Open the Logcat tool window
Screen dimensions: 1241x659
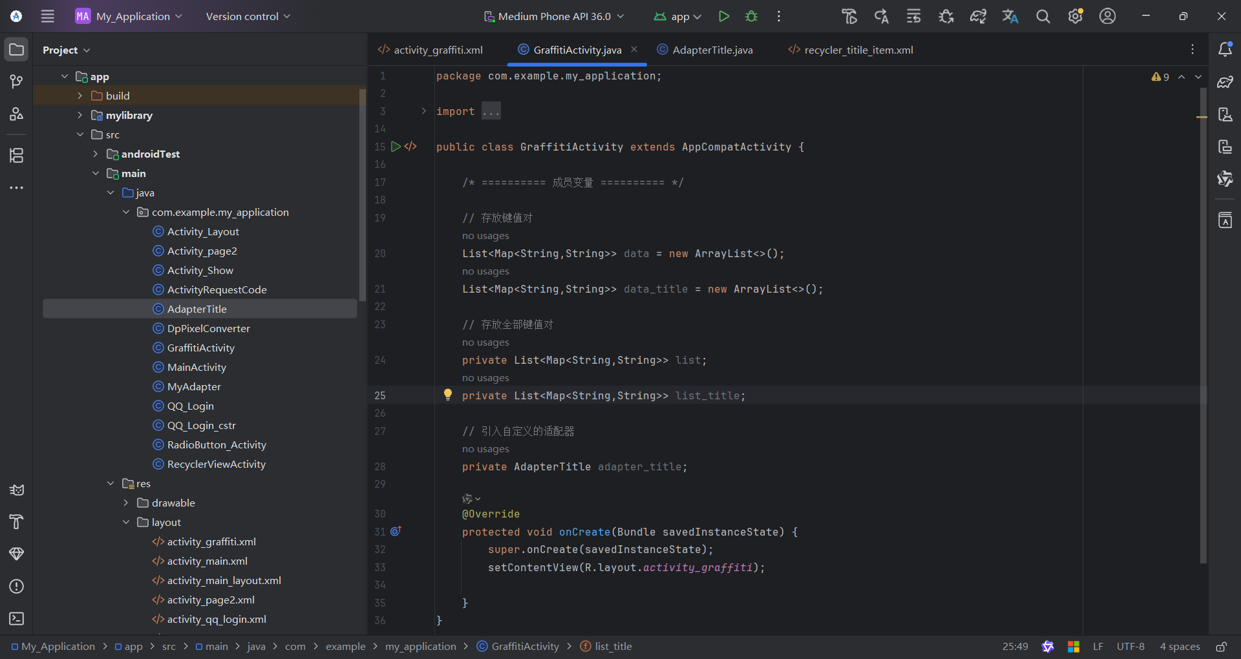[x=17, y=490]
